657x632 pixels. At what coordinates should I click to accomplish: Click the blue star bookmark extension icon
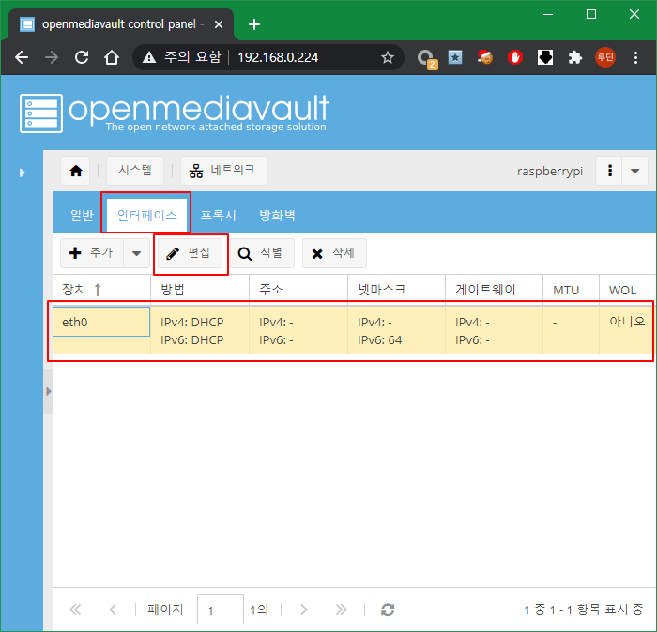coord(455,57)
